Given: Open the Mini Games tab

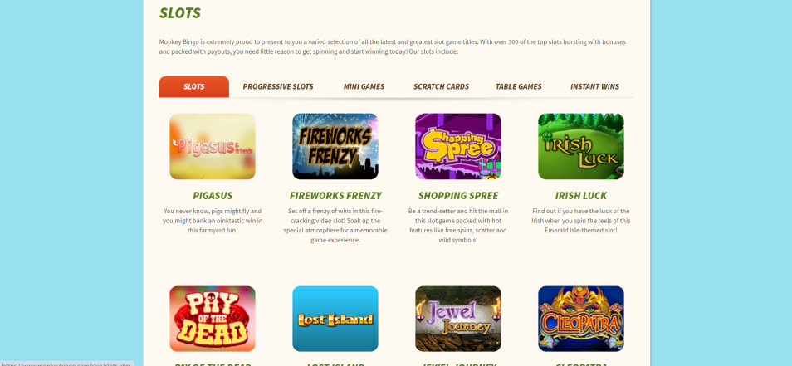Looking at the screenshot, I should [364, 87].
